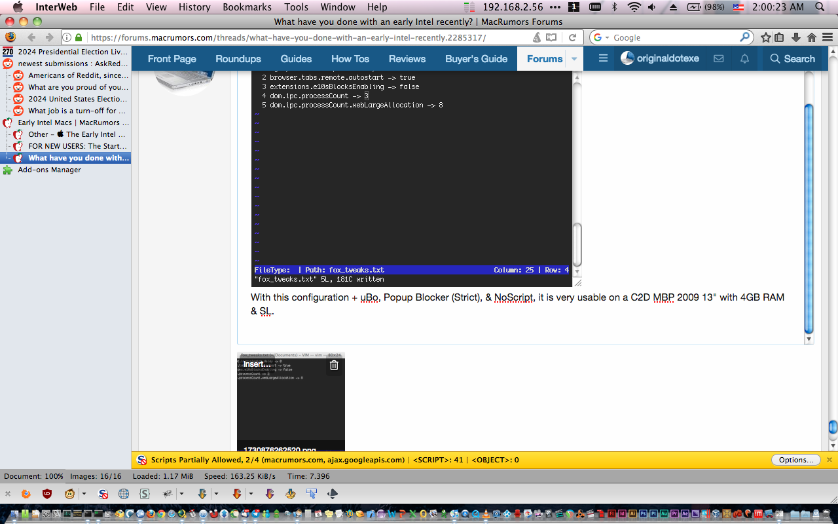Open the How Tos section
Screen dimensions: 838x524
pos(350,58)
